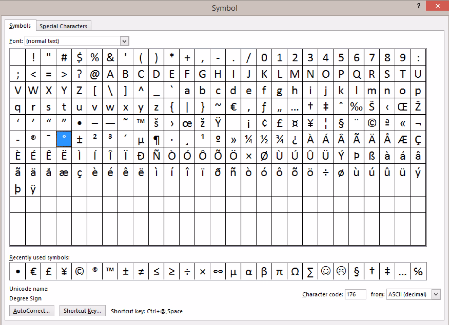Select the pi symbol from recently used
This screenshot has height=325, width=449.
point(279,271)
